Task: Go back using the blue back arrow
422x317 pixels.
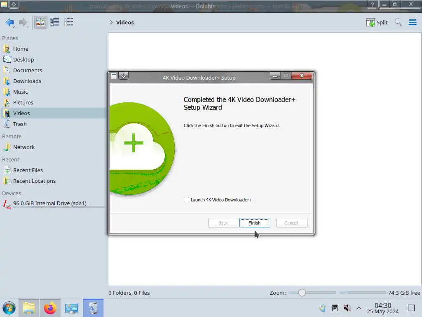Action: [x=10, y=22]
